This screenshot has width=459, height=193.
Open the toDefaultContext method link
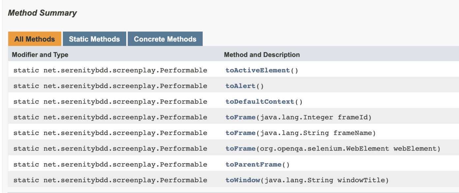(x=260, y=102)
